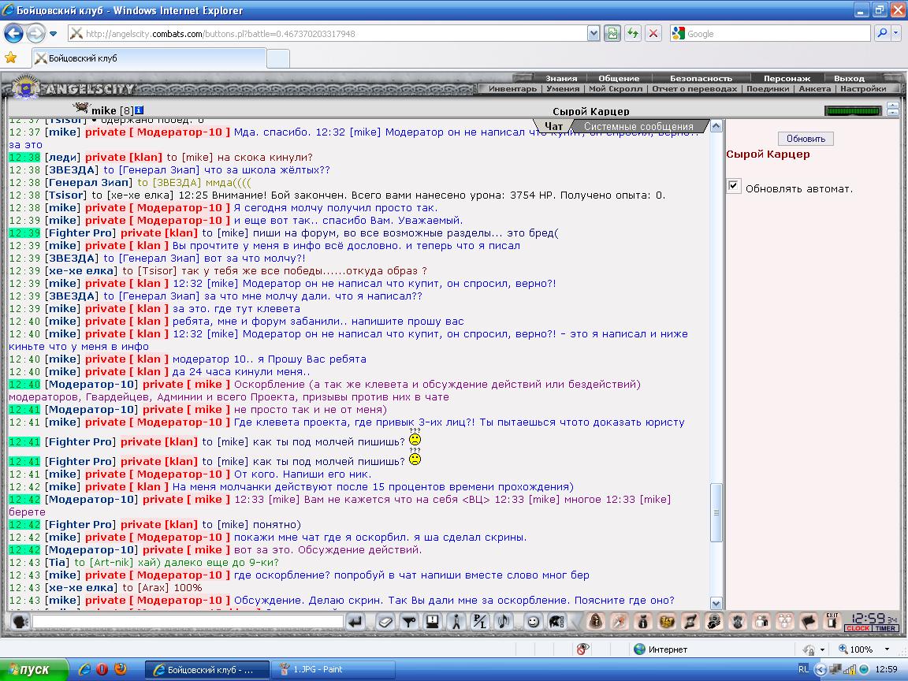908x681 pixels.
Task: Open the Безопасность menu
Action: (x=701, y=78)
